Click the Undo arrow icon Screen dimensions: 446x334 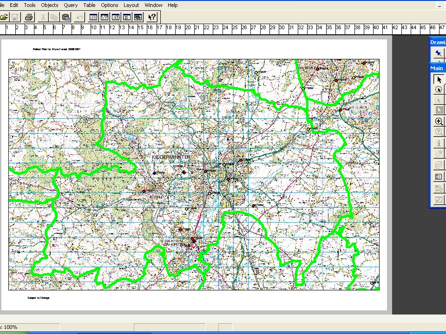coord(79,17)
